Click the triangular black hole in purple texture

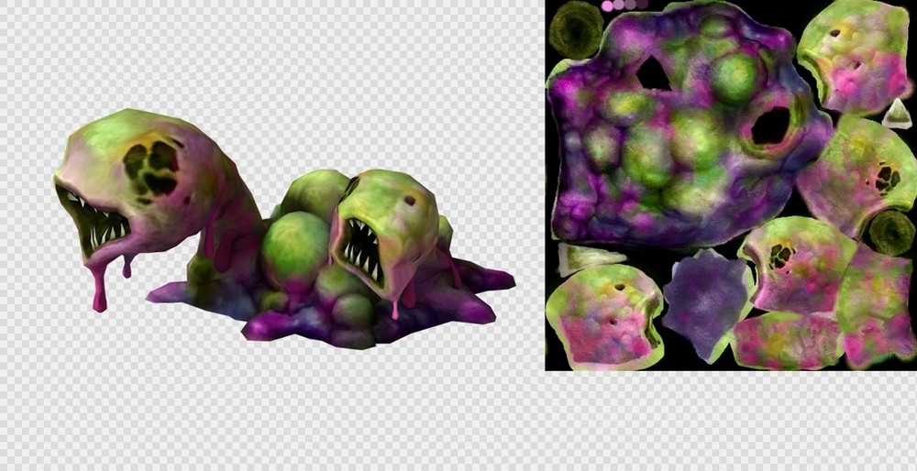(653, 73)
